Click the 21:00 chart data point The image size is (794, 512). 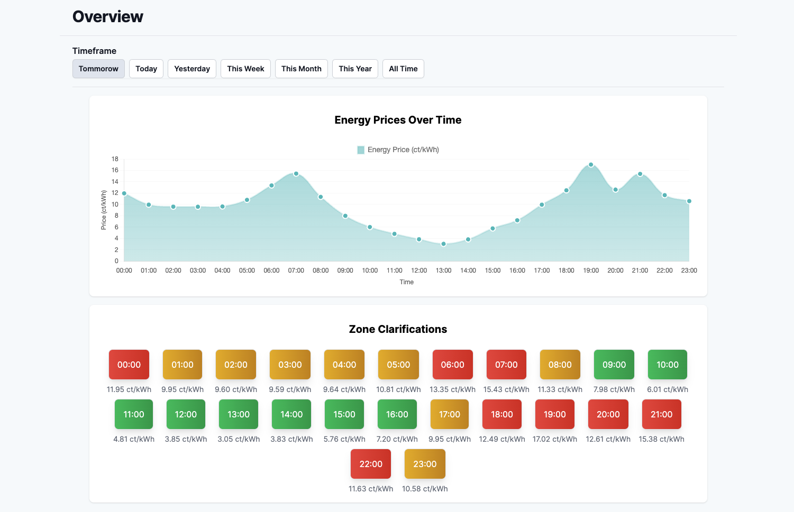[x=640, y=174]
